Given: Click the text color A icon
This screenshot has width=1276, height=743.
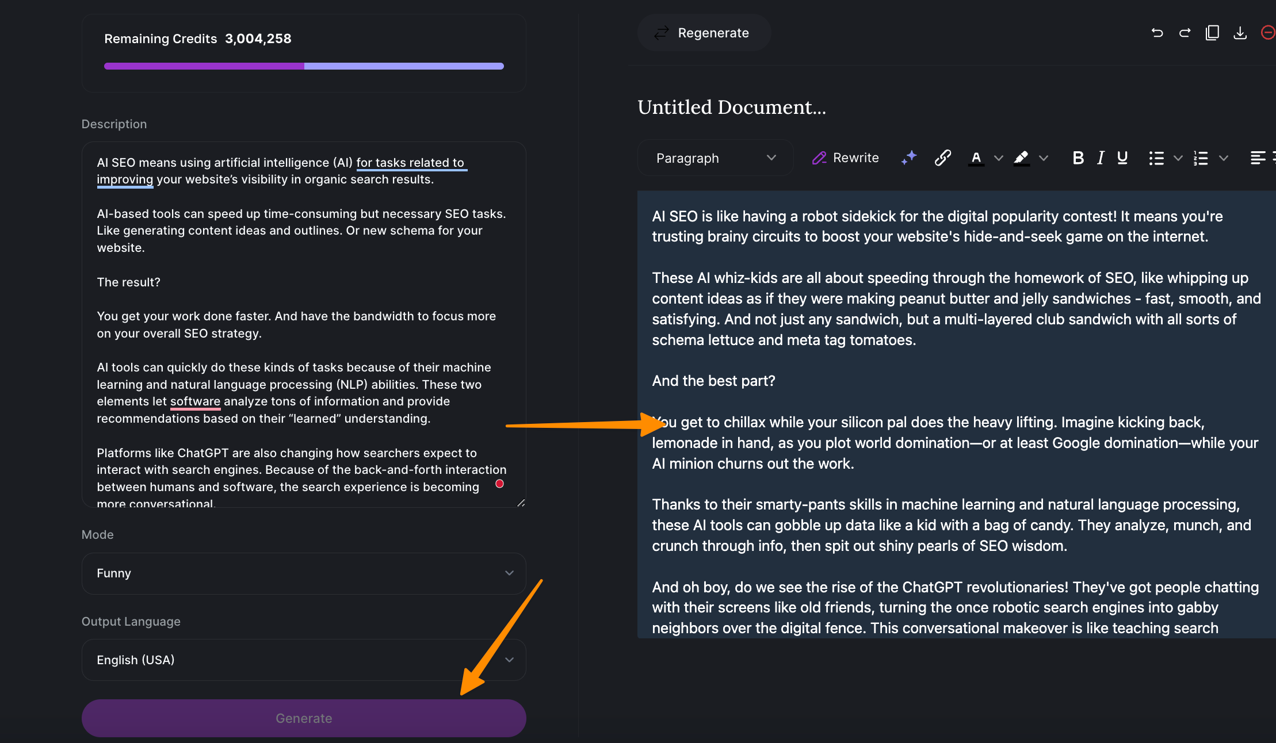Looking at the screenshot, I should click(976, 158).
